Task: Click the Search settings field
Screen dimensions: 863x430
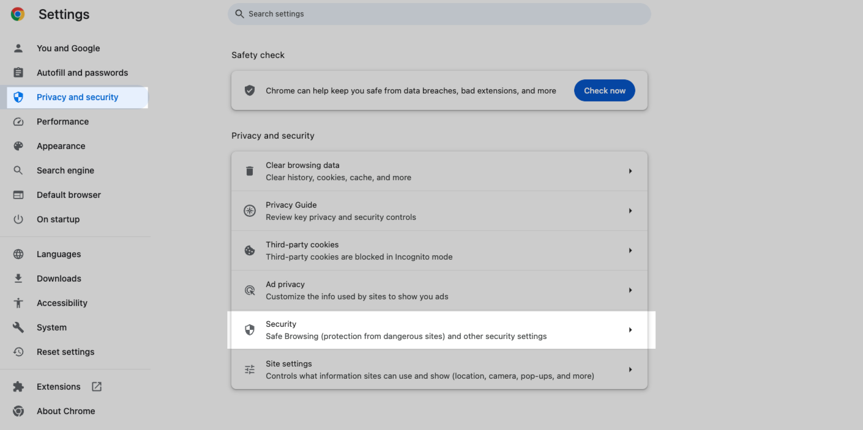Action: pyautogui.click(x=439, y=14)
